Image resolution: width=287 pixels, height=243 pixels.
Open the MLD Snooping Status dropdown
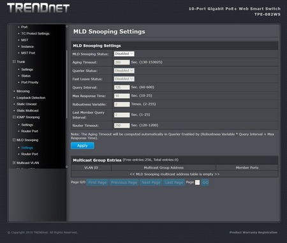pyautogui.click(x=124, y=54)
